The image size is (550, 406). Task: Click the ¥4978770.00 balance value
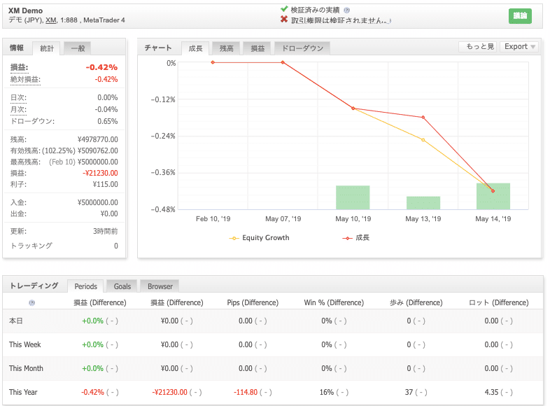[97, 140]
